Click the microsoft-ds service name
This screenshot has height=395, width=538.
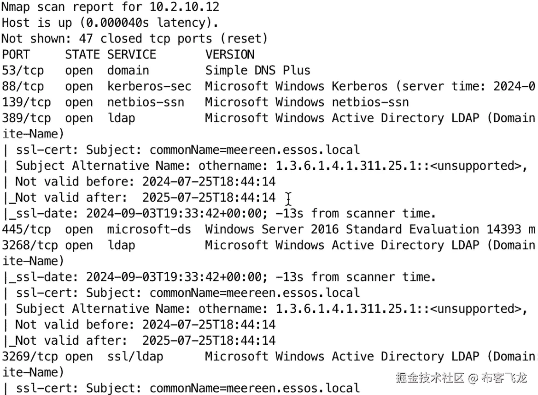[x=149, y=229]
